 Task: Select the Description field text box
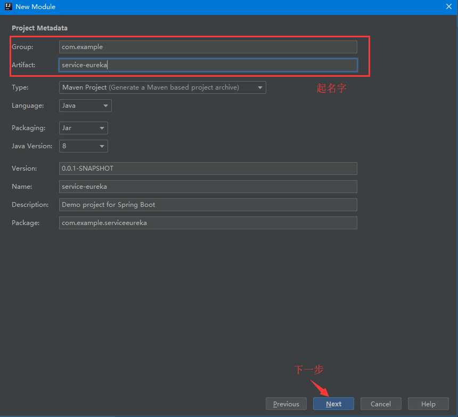coord(208,205)
